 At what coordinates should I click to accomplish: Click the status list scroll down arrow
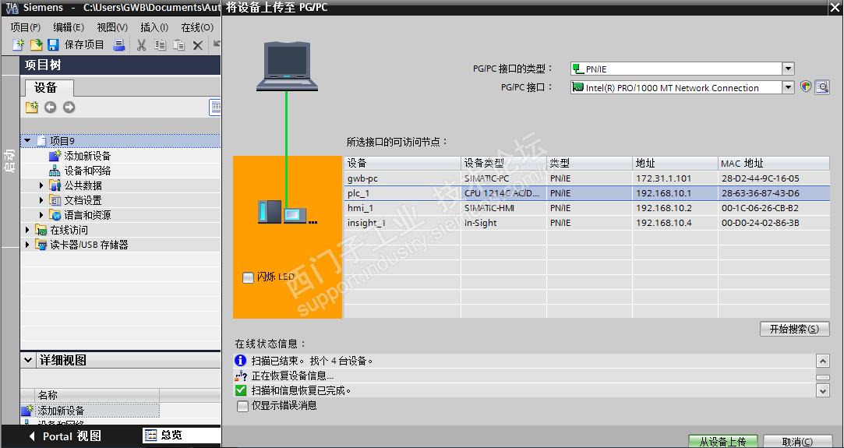tap(822, 391)
